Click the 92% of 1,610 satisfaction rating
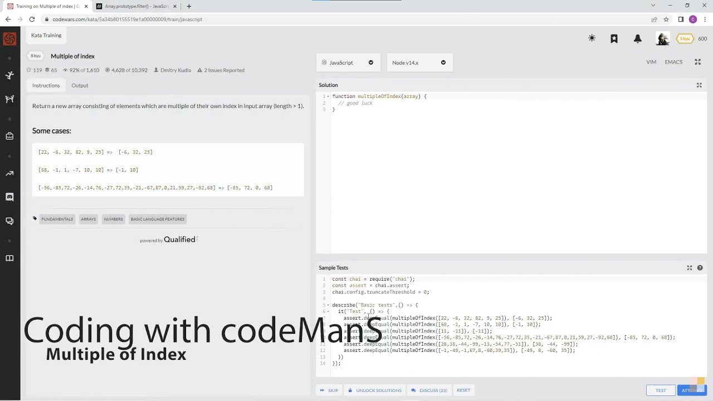Screen dimensions: 713x401 click(x=81, y=70)
